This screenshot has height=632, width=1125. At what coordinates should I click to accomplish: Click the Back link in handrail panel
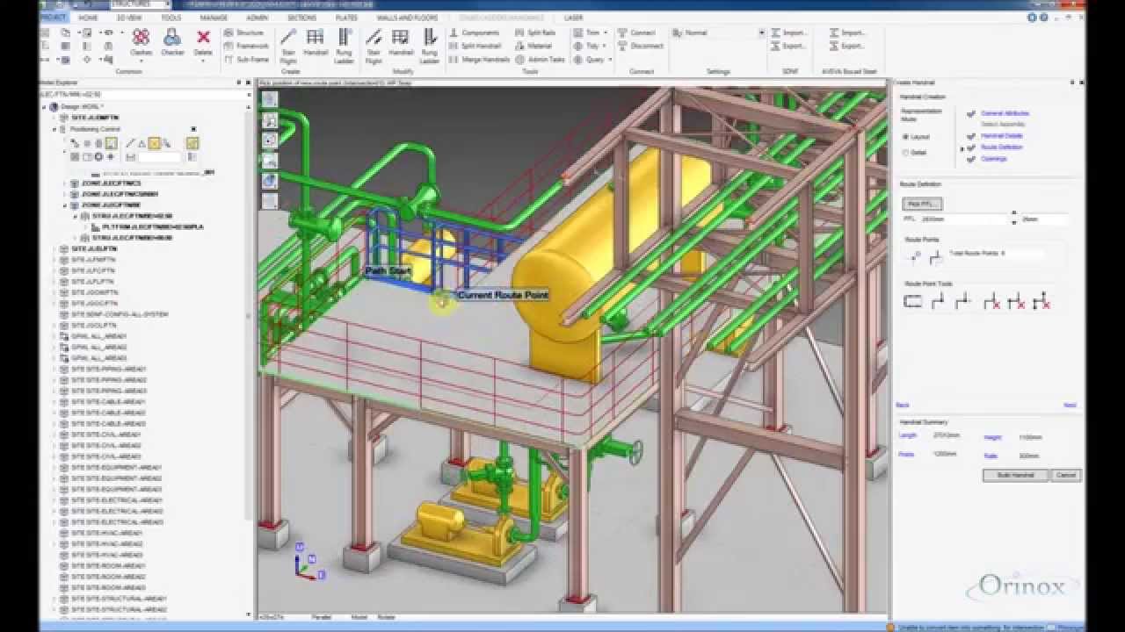903,406
